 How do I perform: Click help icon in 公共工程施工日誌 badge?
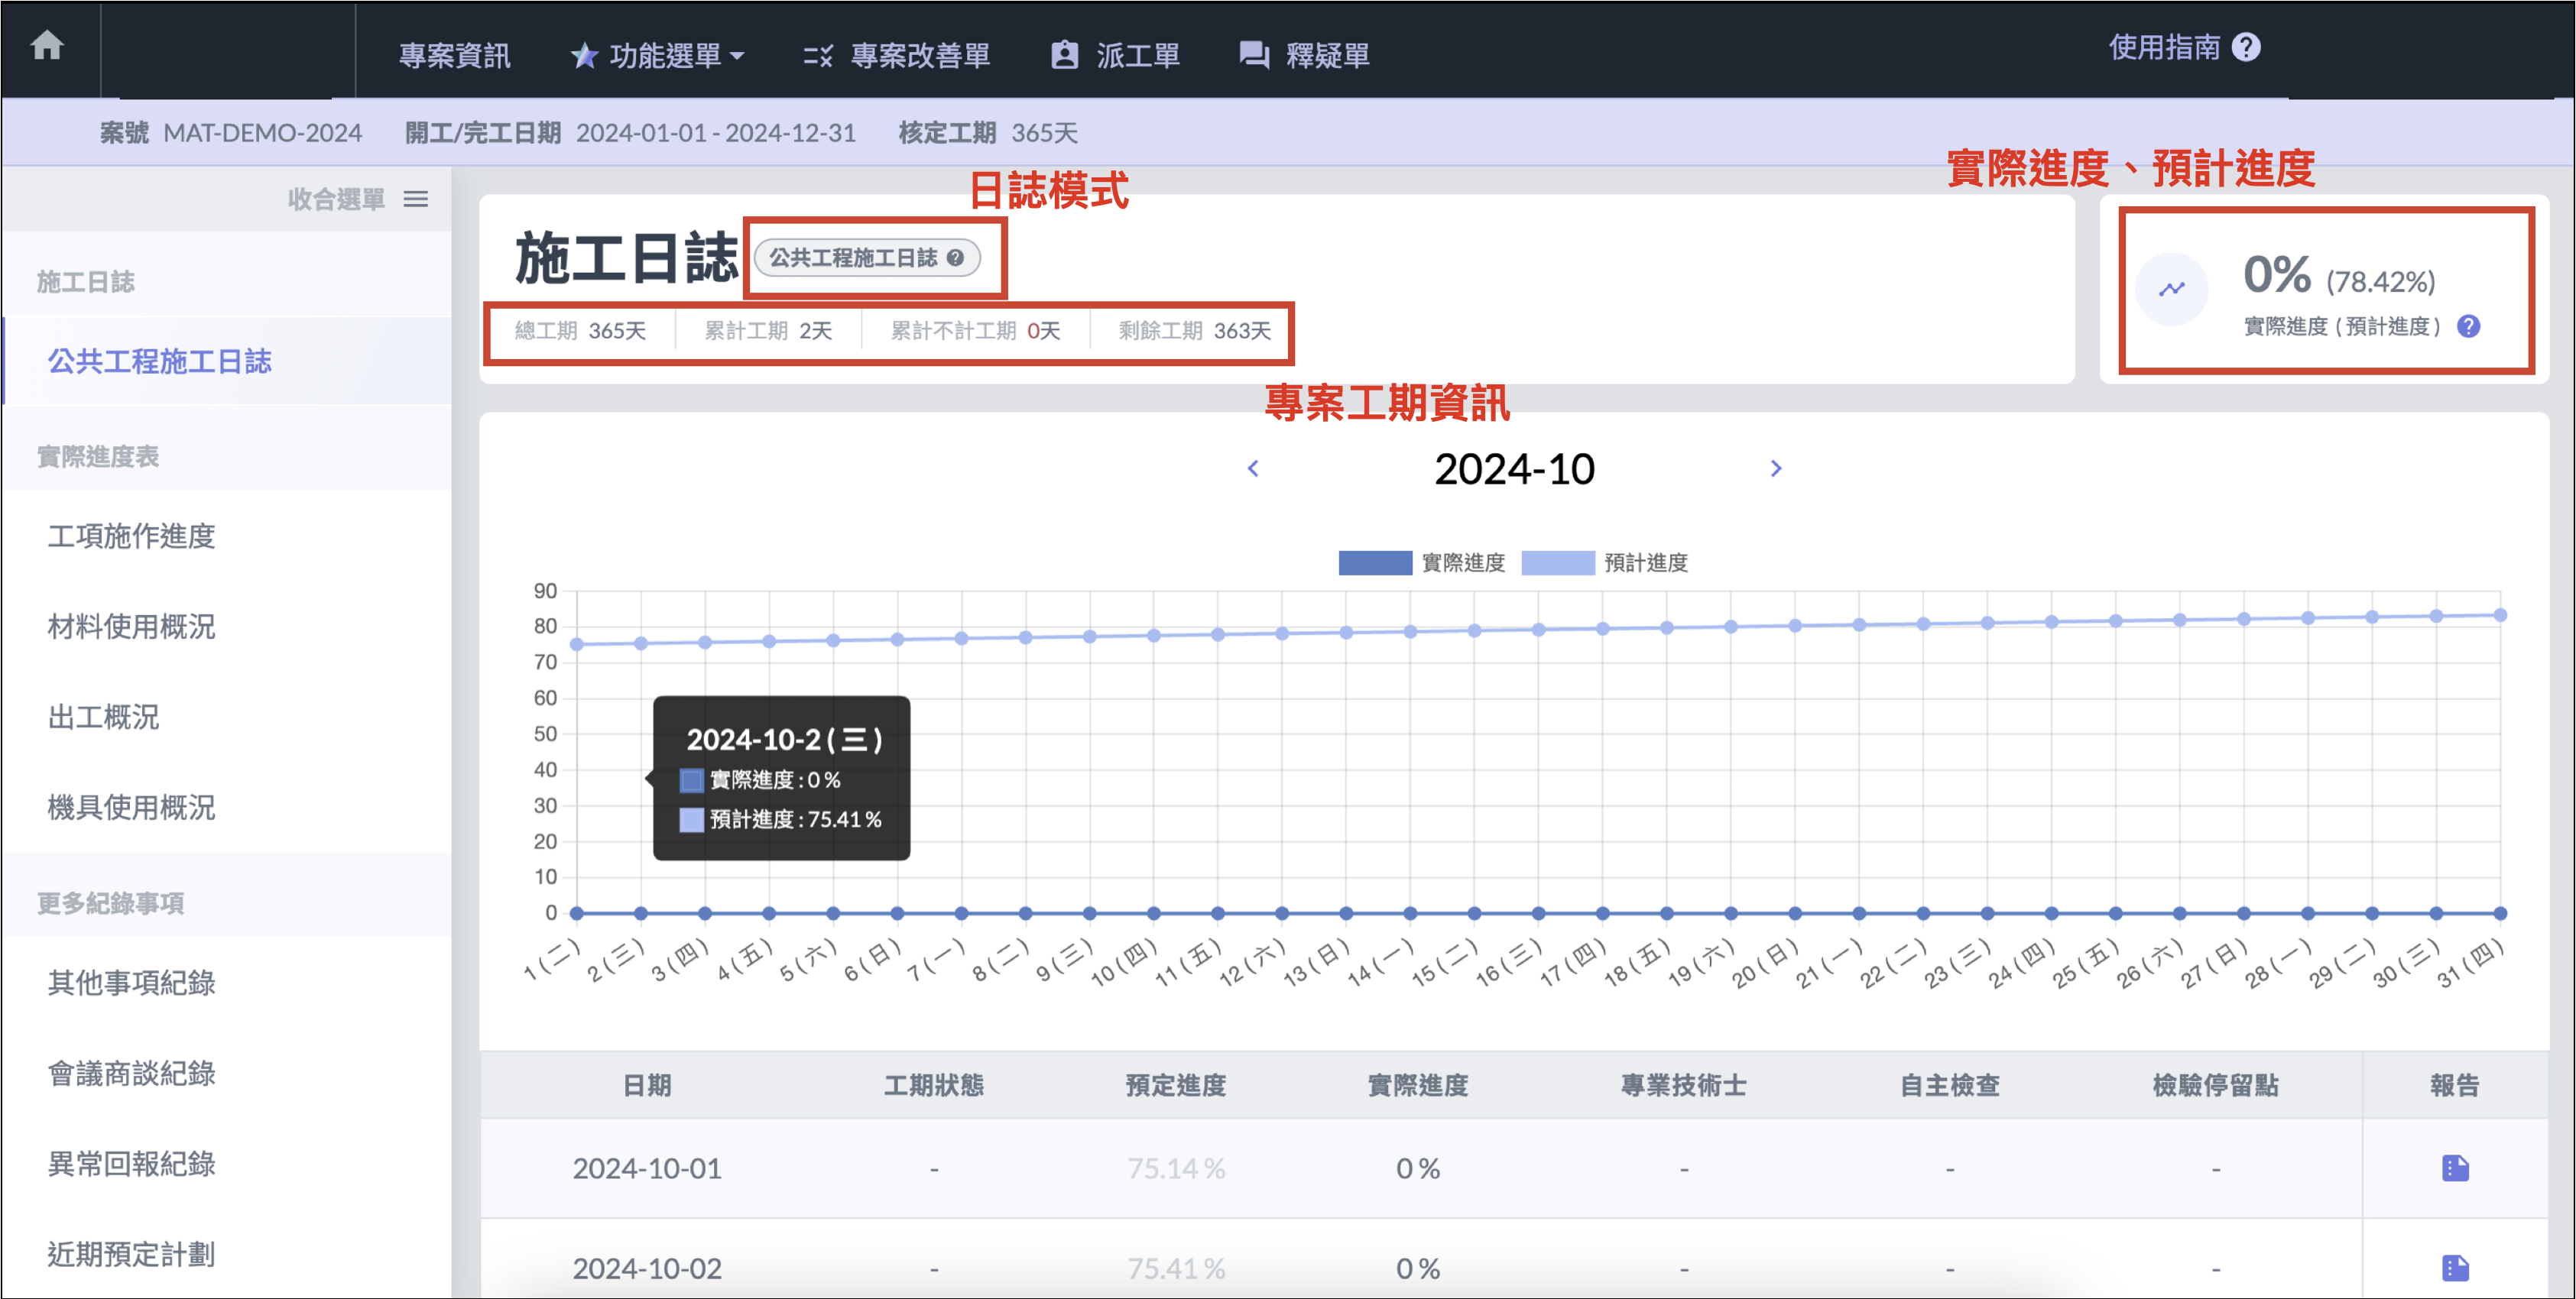pyautogui.click(x=955, y=258)
